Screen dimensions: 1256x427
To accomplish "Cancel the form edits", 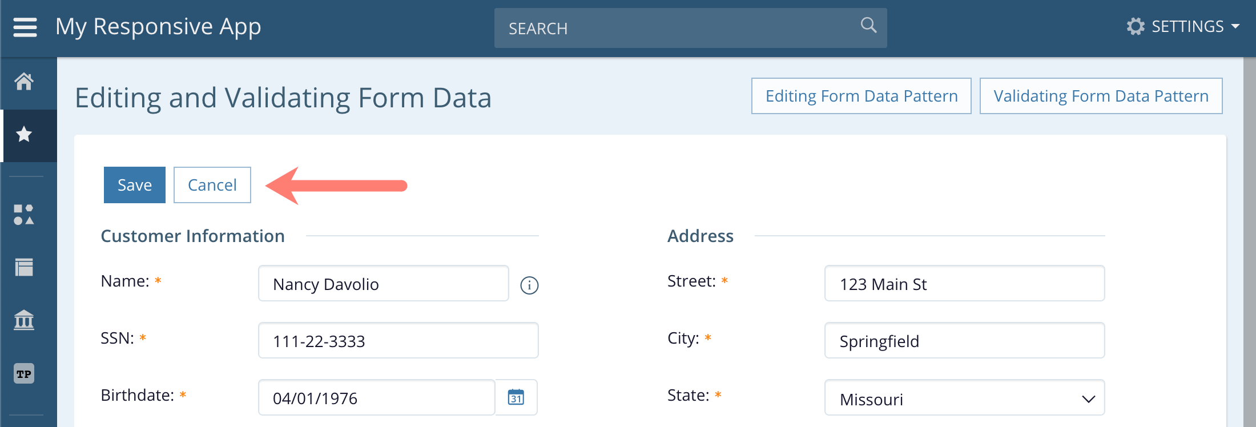I will point(212,185).
